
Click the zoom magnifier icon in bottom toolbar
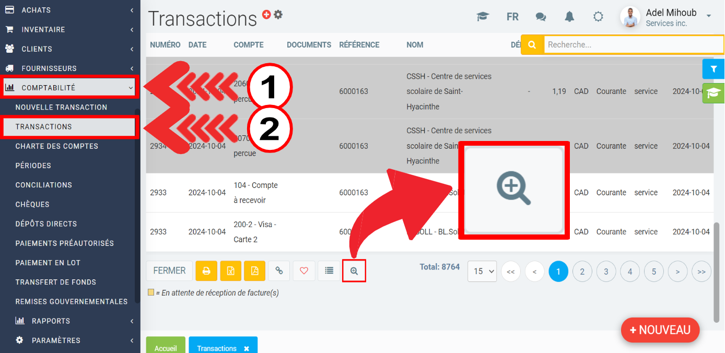[354, 271]
